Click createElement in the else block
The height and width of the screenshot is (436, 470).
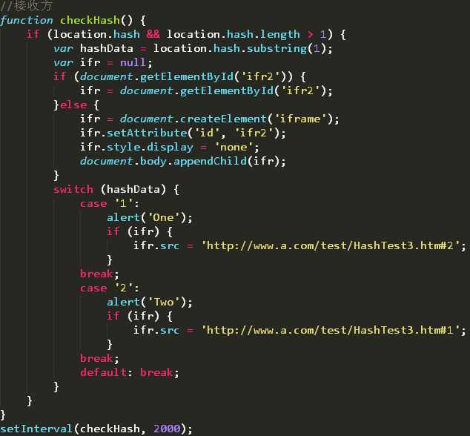[223, 119]
